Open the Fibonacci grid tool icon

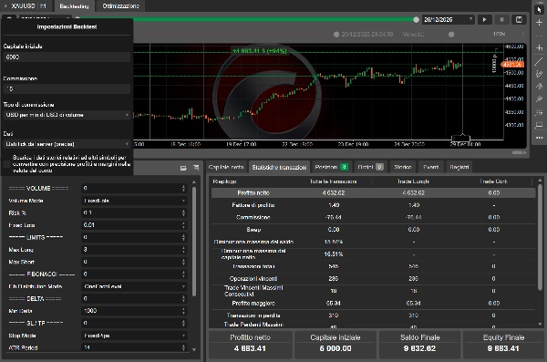(539, 112)
